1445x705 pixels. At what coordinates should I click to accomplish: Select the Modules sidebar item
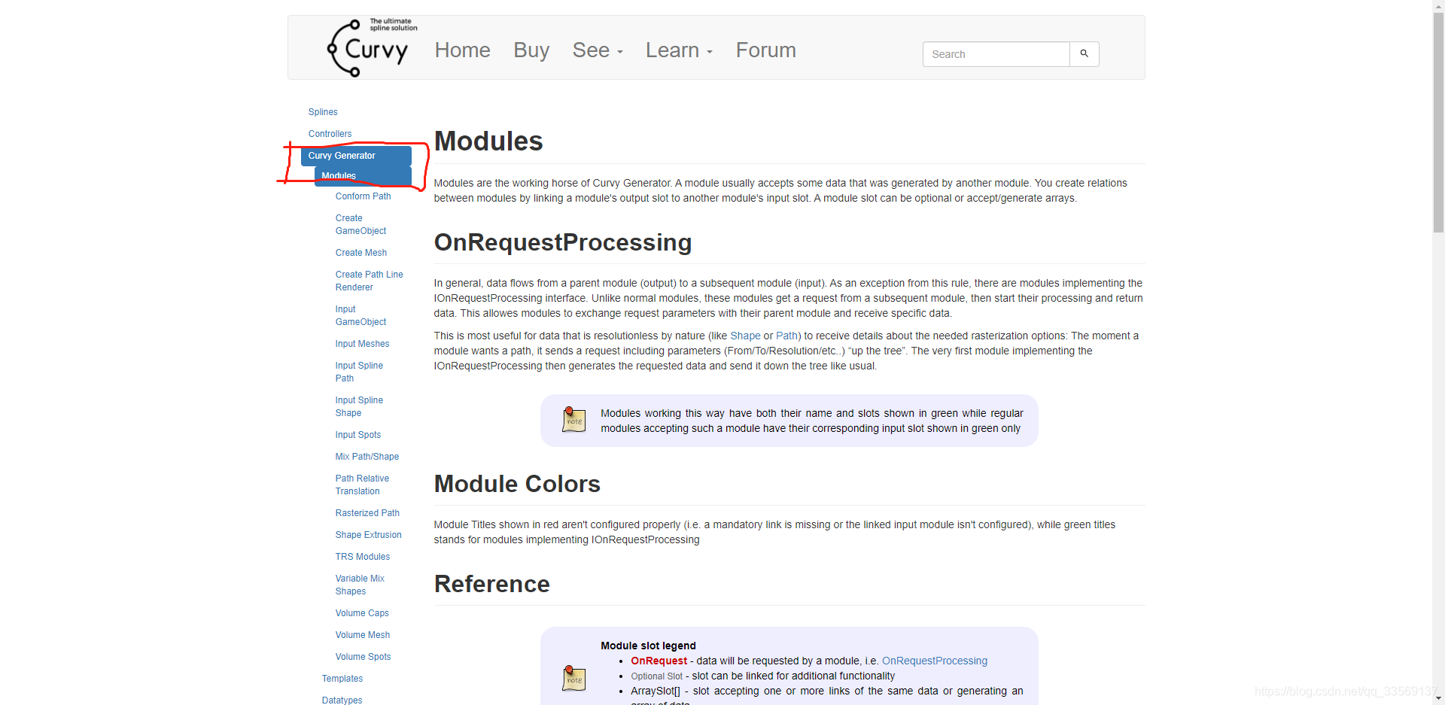tap(363, 176)
